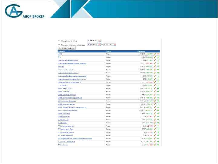Open the calendar for the single-date field

click(x=100, y=41)
